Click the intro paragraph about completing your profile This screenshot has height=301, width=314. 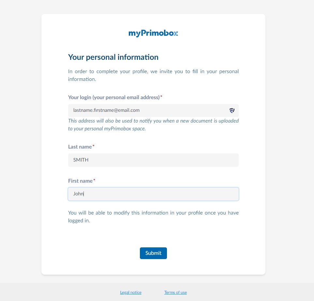pos(153,75)
